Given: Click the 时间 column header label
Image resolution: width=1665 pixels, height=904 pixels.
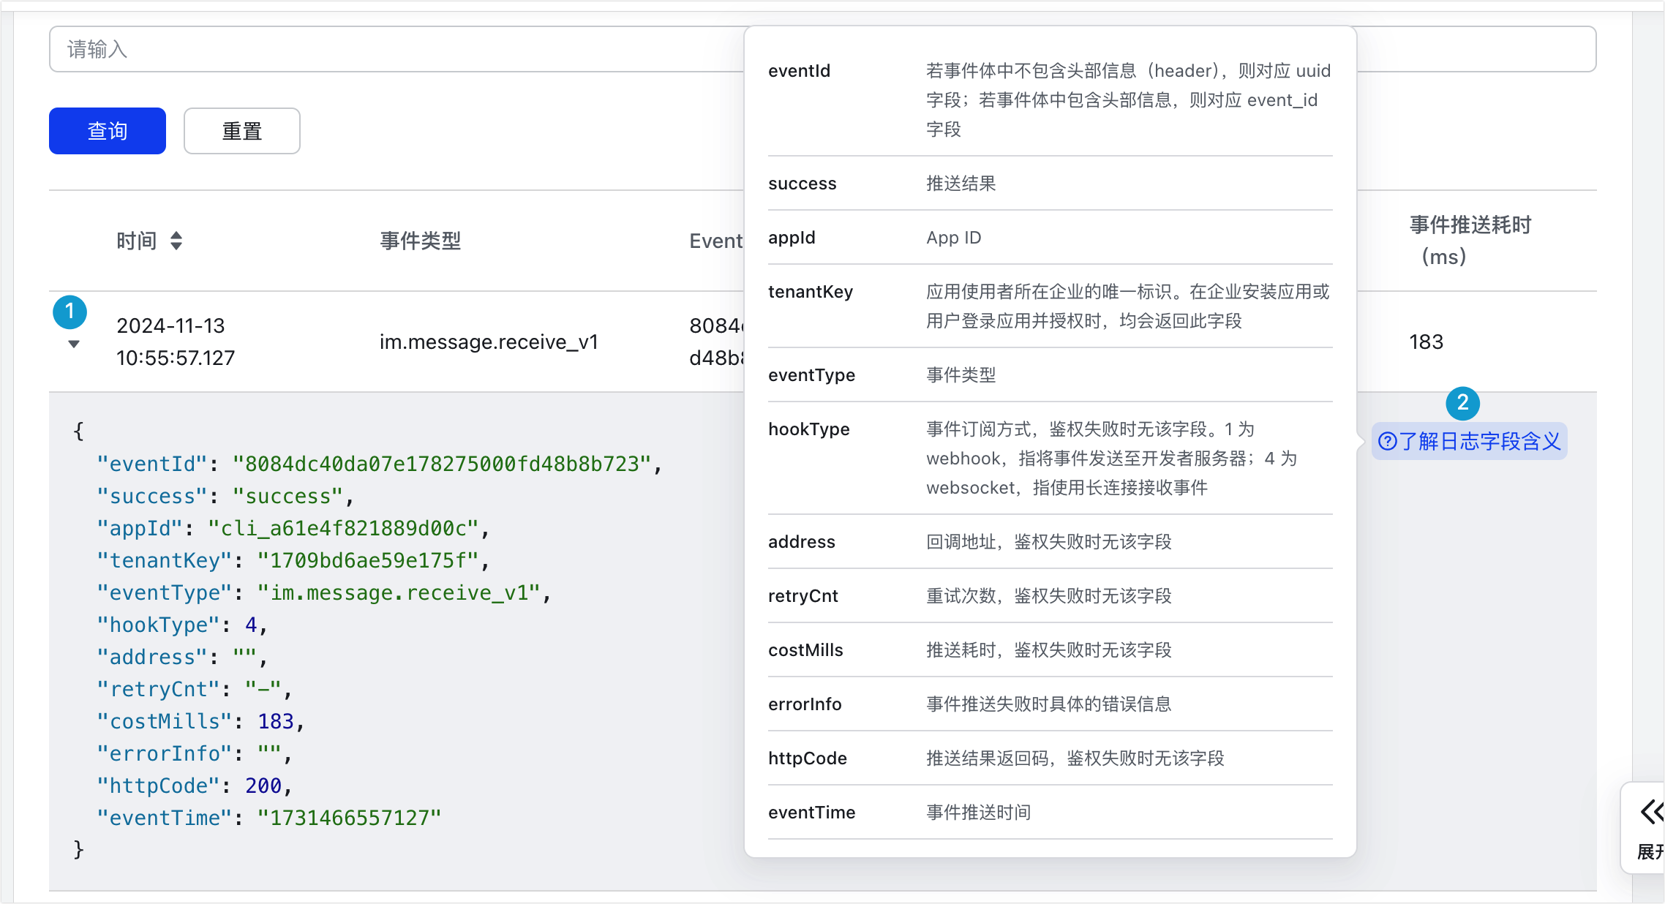Looking at the screenshot, I should (137, 241).
